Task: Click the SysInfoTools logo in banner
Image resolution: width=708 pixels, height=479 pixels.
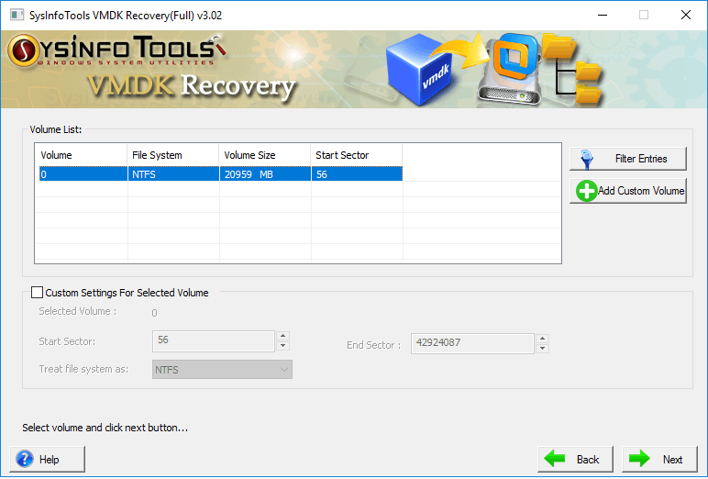Action: tap(115, 50)
